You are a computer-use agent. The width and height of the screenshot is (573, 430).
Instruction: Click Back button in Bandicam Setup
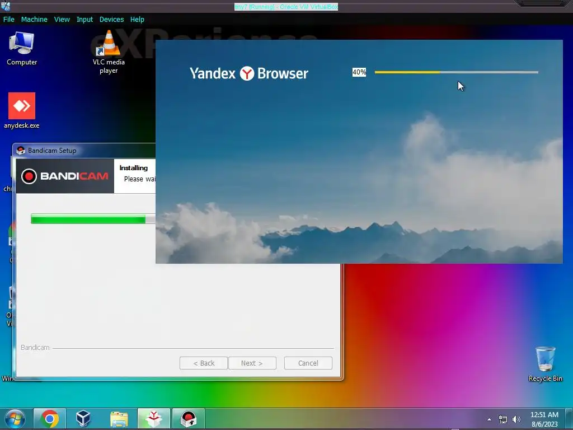pos(204,363)
